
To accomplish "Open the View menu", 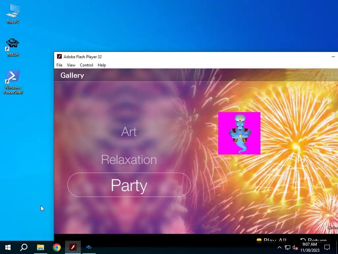I will coord(71,65).
